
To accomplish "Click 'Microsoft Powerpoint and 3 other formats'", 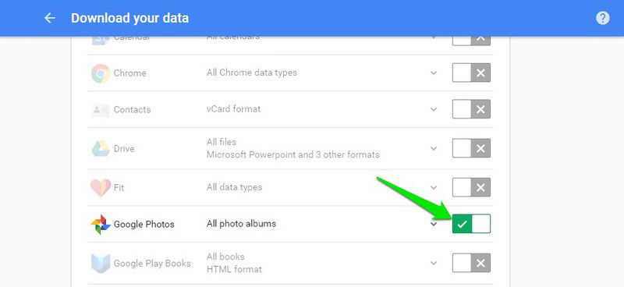I will pyautogui.click(x=293, y=154).
